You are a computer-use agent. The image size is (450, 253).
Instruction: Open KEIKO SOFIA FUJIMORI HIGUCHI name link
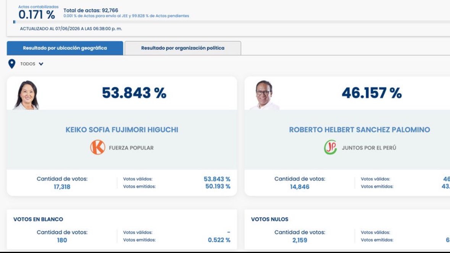coord(122,130)
